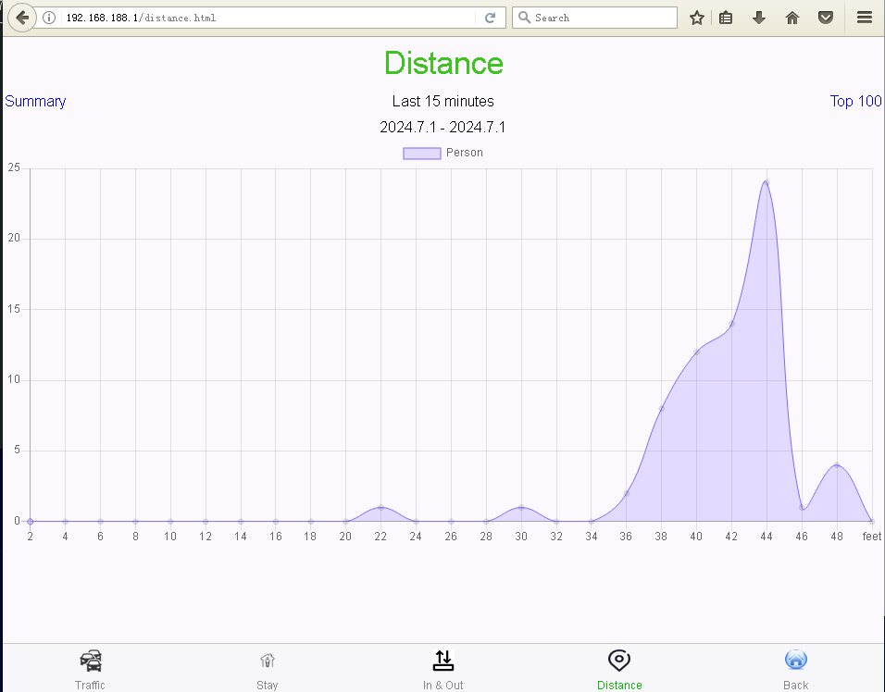
Task: Click the x-axis unit label feet
Action: tap(872, 537)
